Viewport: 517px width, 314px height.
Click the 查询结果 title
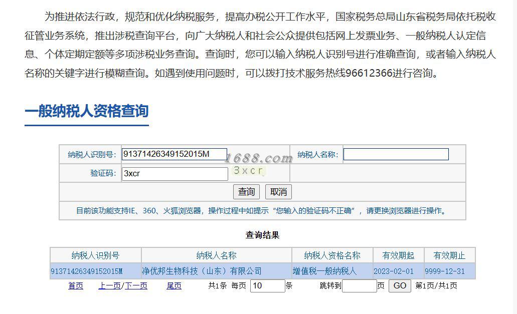(262, 235)
